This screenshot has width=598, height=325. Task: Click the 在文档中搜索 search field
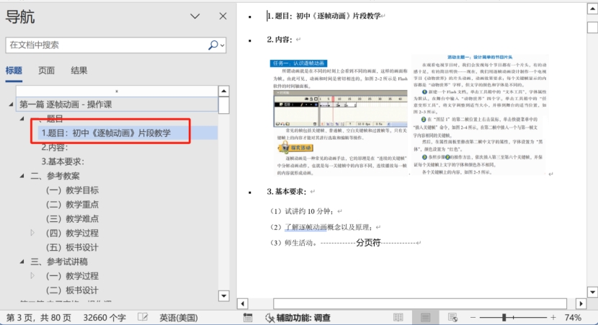click(104, 45)
